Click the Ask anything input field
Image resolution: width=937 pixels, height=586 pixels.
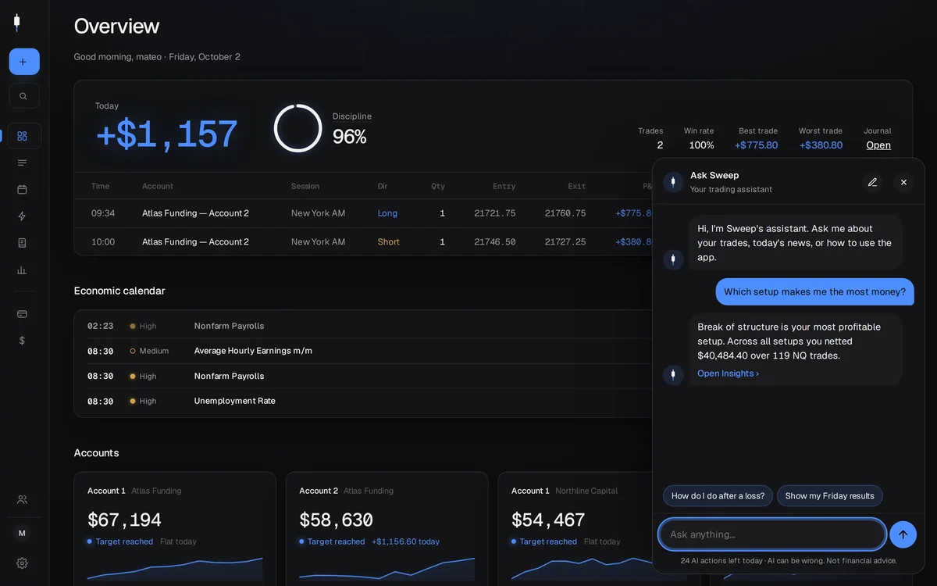tap(772, 534)
